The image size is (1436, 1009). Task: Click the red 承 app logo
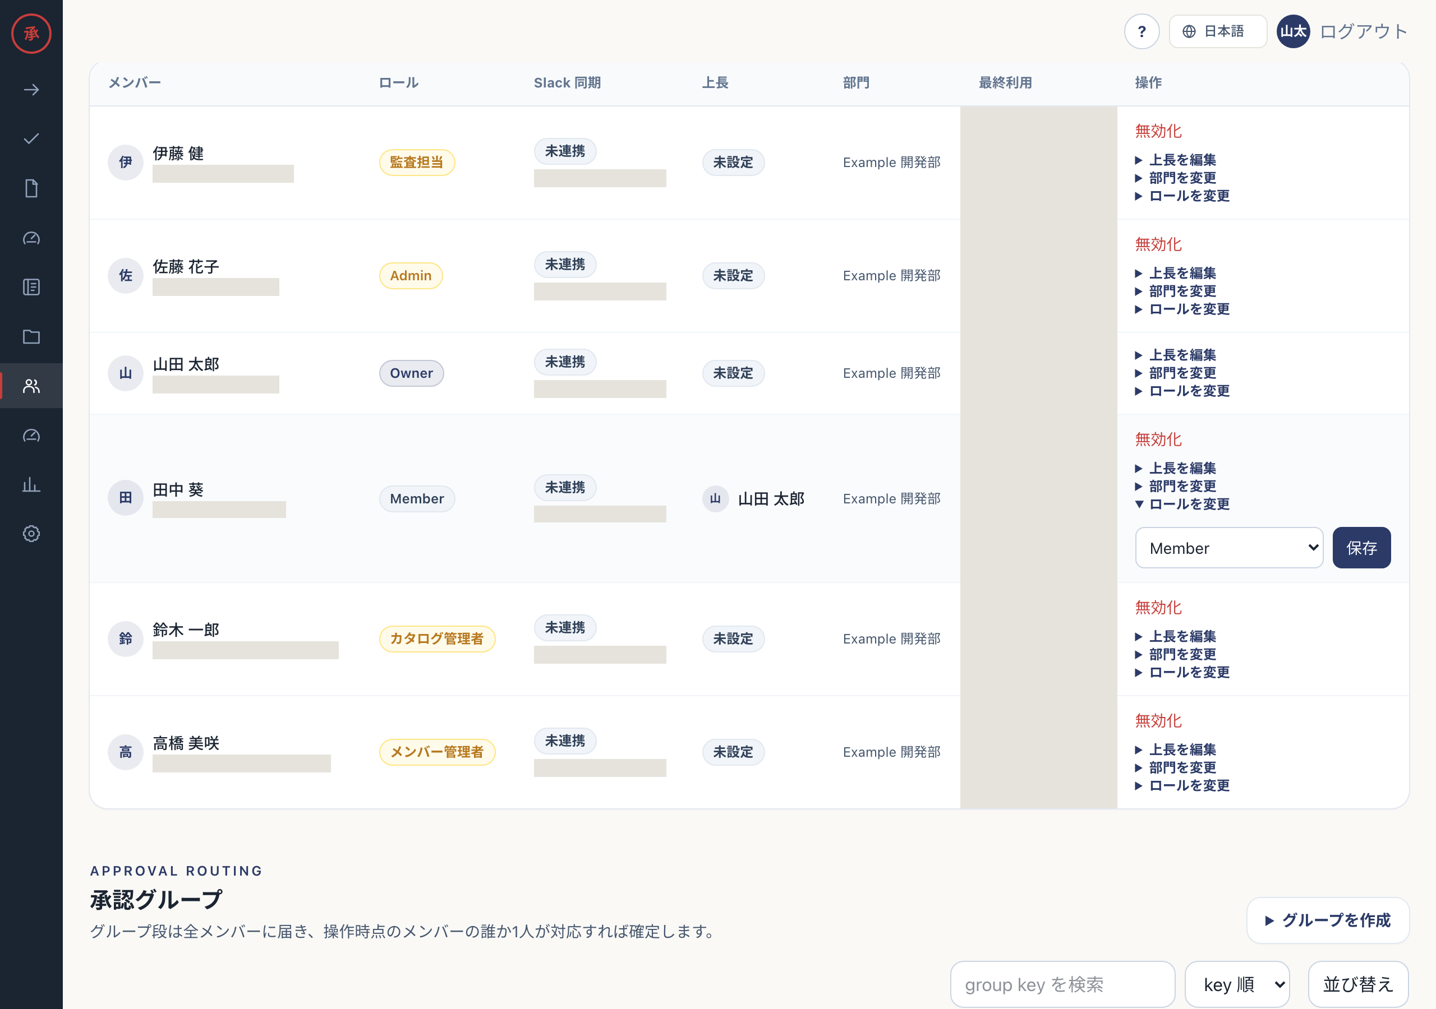[31, 33]
